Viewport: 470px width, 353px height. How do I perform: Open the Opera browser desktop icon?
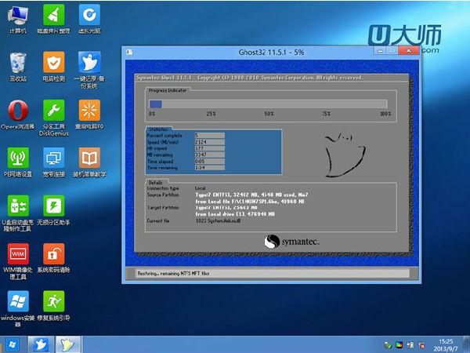tap(17, 110)
